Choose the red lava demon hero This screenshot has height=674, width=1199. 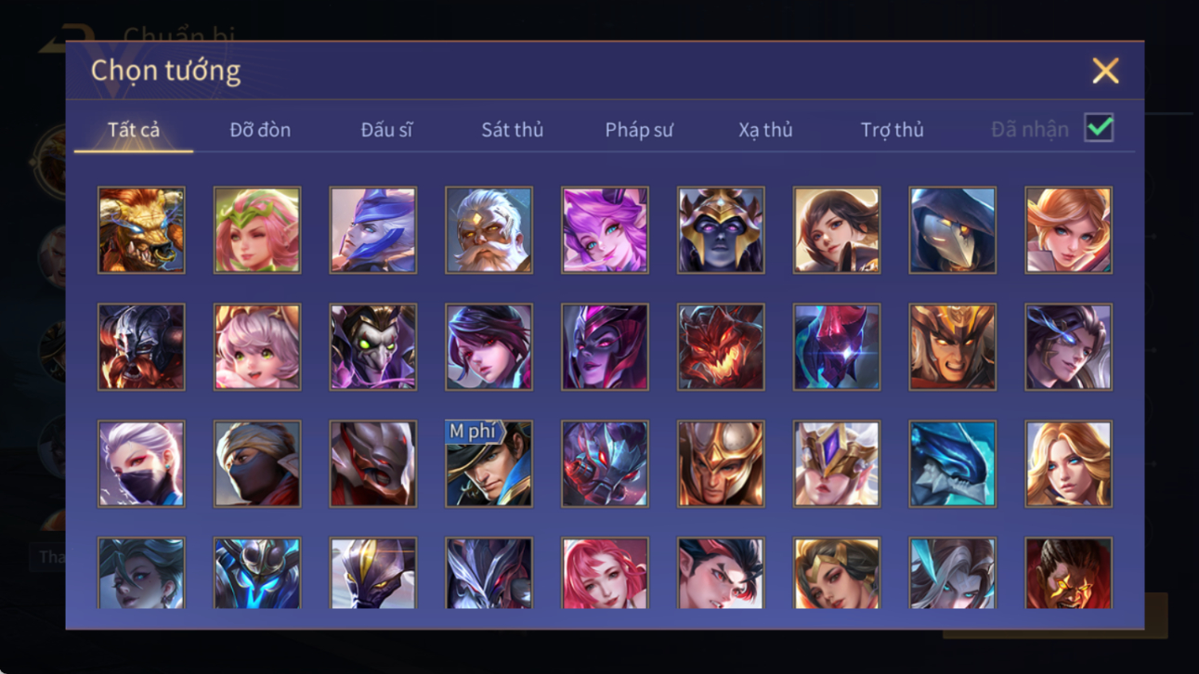coord(721,347)
